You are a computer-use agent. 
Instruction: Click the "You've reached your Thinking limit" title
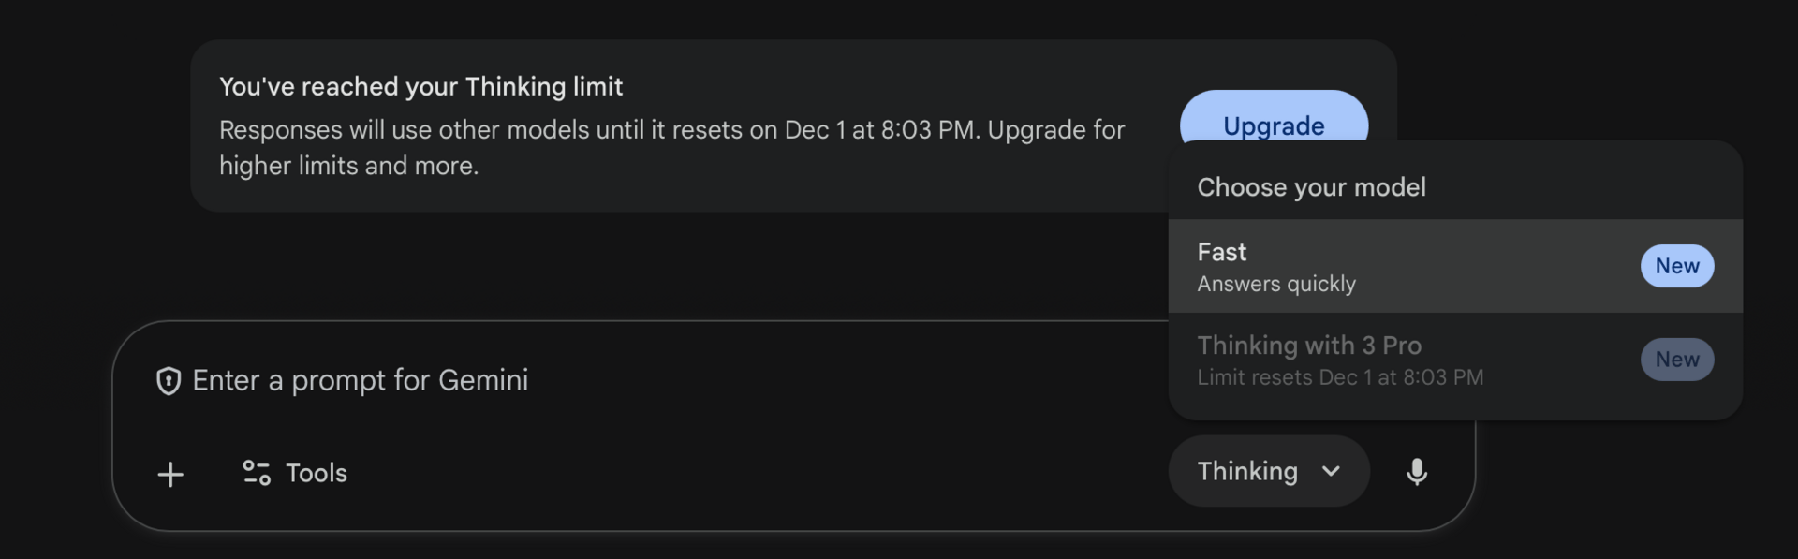pyautogui.click(x=420, y=87)
